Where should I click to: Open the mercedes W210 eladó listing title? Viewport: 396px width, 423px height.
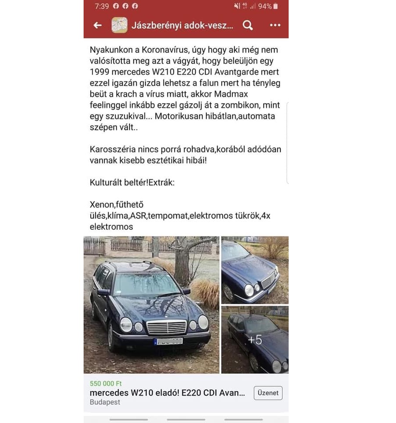[167, 393]
